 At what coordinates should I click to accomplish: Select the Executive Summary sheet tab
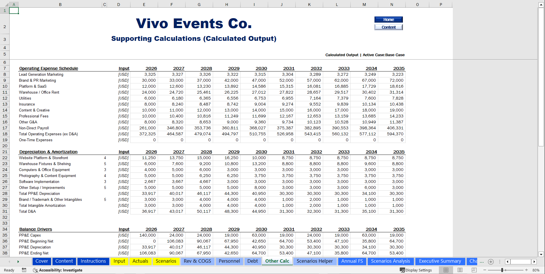point(440,261)
